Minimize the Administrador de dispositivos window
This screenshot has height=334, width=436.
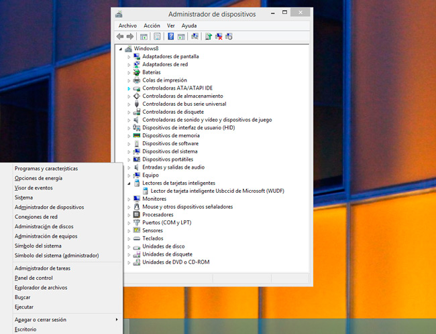273,13
